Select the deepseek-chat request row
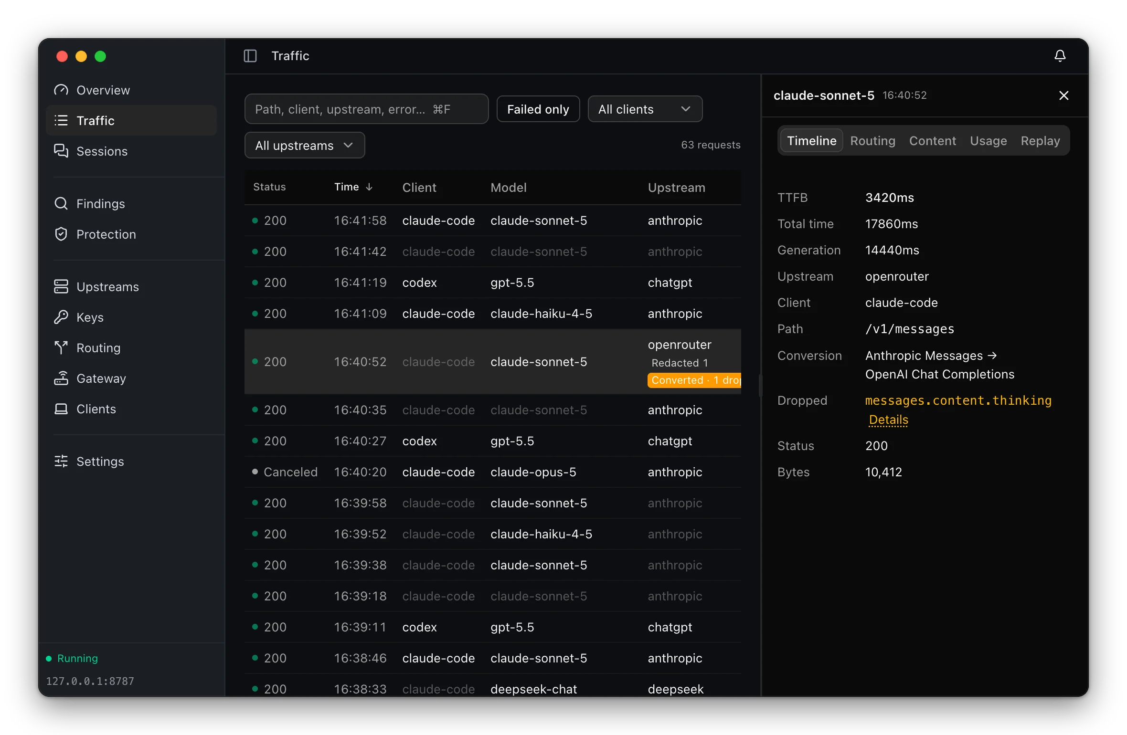The height and width of the screenshot is (735, 1127). click(493, 686)
